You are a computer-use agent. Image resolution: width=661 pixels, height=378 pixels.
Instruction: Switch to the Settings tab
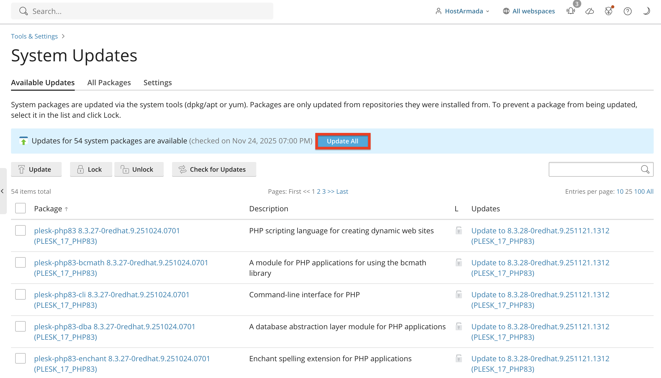click(x=158, y=83)
